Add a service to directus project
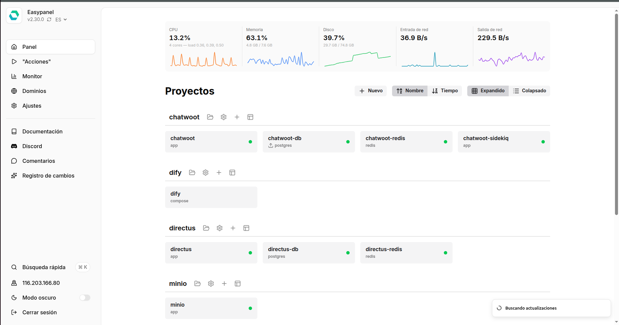This screenshot has height=325, width=619. tap(233, 228)
